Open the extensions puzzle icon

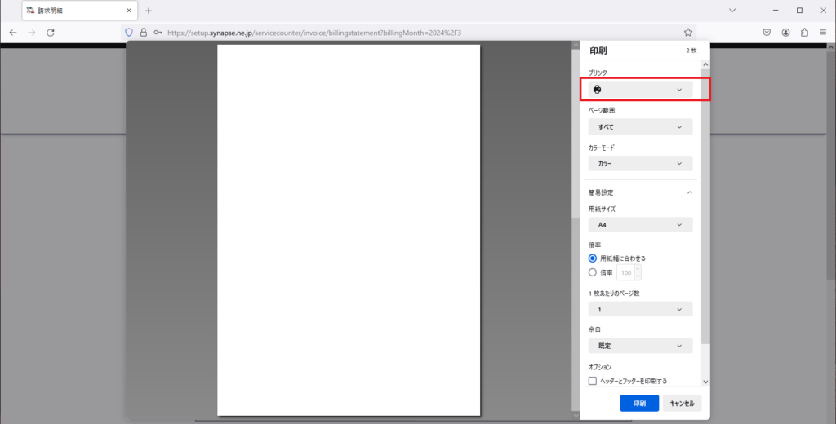804,33
